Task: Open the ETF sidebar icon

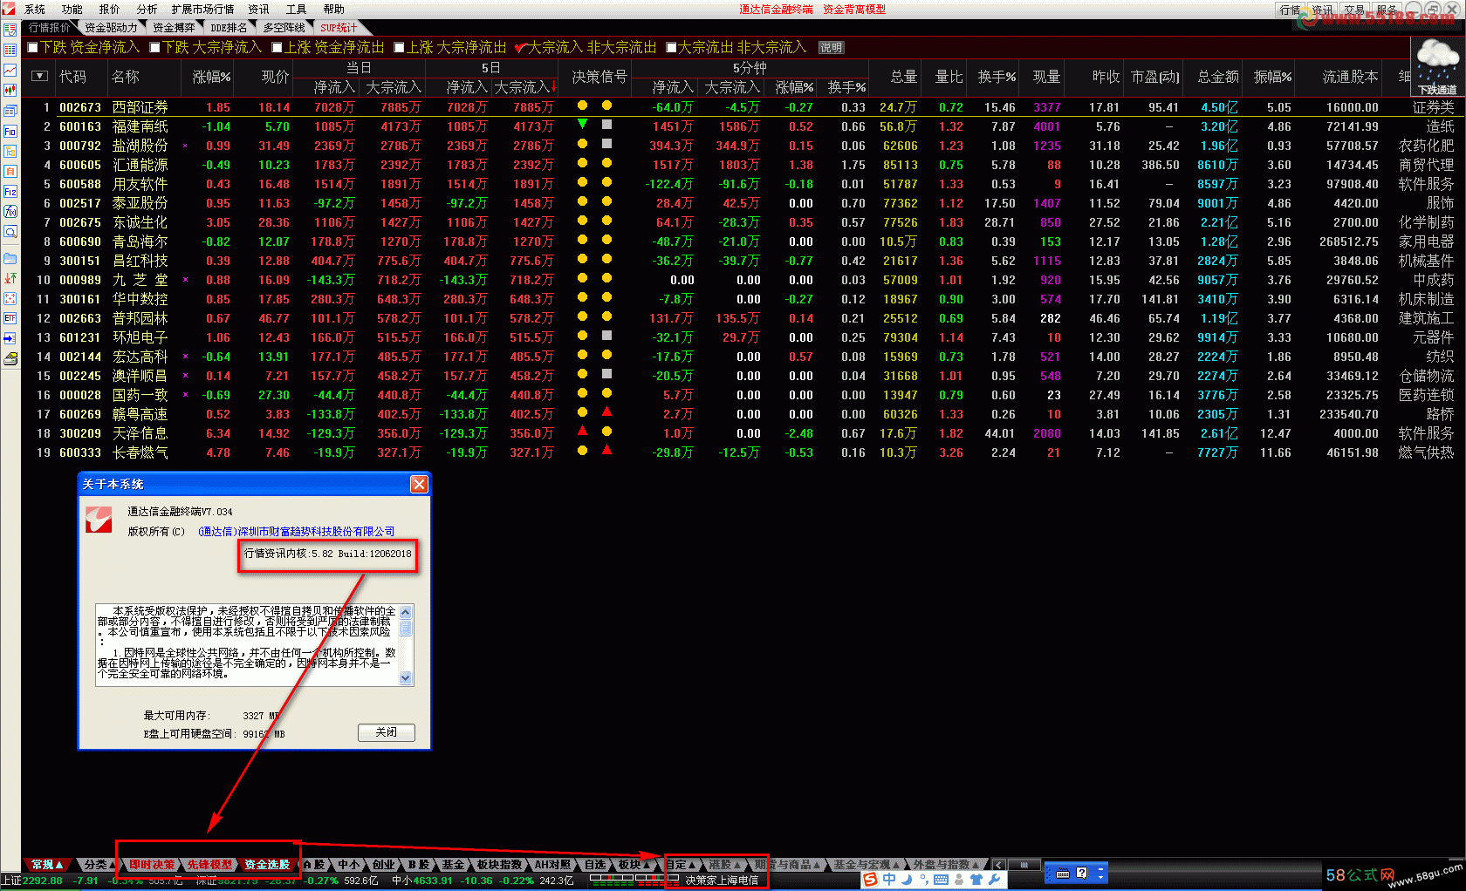Action: (x=10, y=318)
